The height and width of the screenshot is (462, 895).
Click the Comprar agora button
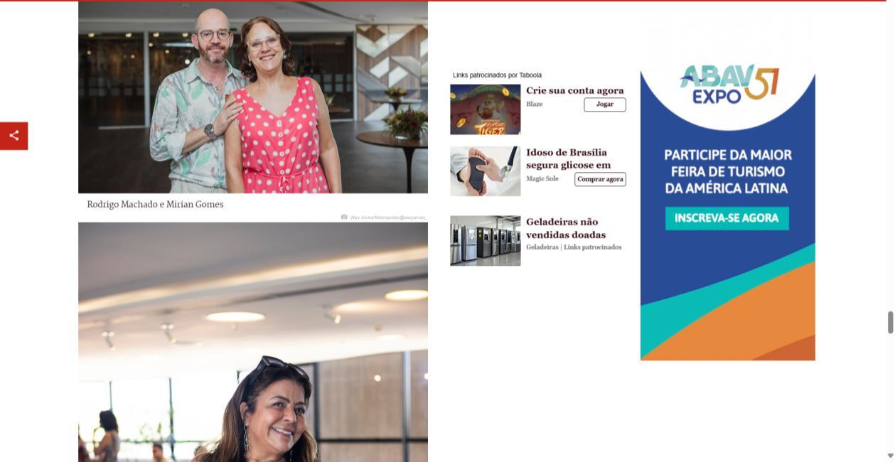click(x=600, y=179)
